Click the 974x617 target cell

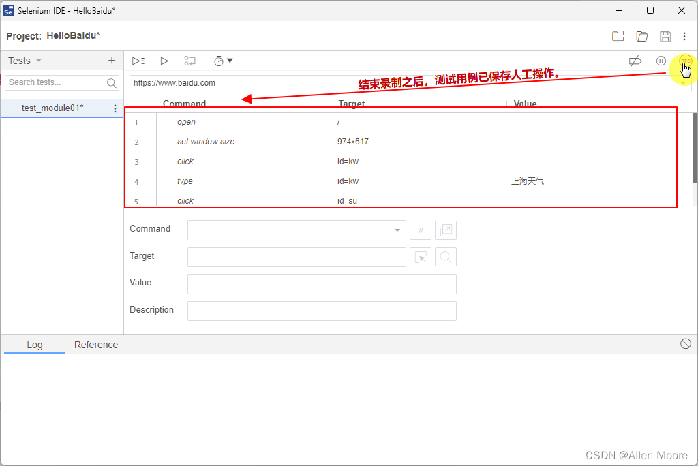pyautogui.click(x=353, y=142)
